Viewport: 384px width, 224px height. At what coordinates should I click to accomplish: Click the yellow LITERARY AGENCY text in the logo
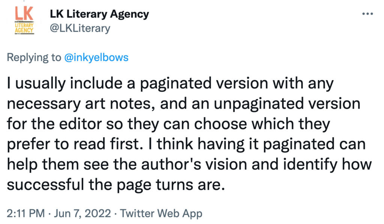coord(24,28)
